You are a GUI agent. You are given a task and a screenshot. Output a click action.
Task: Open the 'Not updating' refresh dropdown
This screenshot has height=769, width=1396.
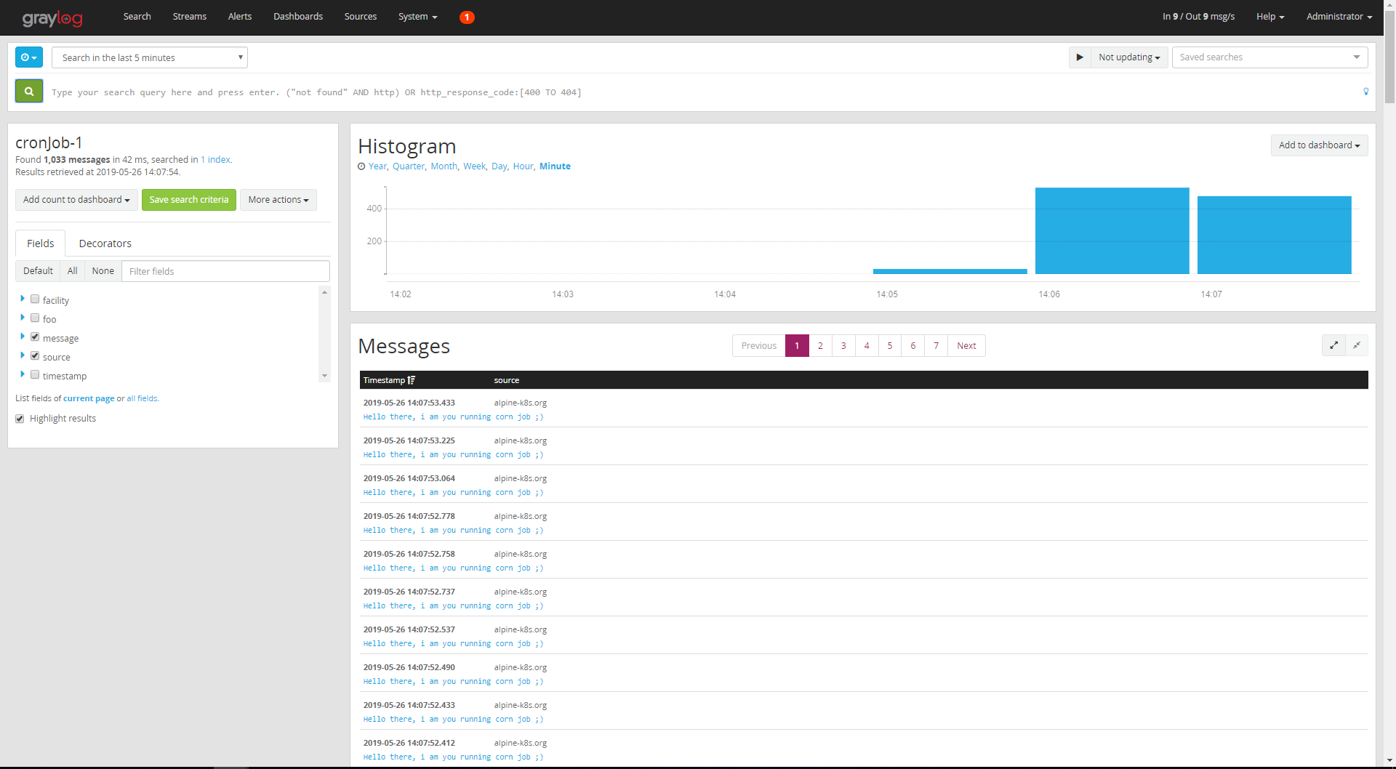[1129, 57]
